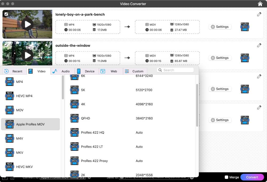Click ProRes MOV format icon for lonely-boy video

point(245,27)
